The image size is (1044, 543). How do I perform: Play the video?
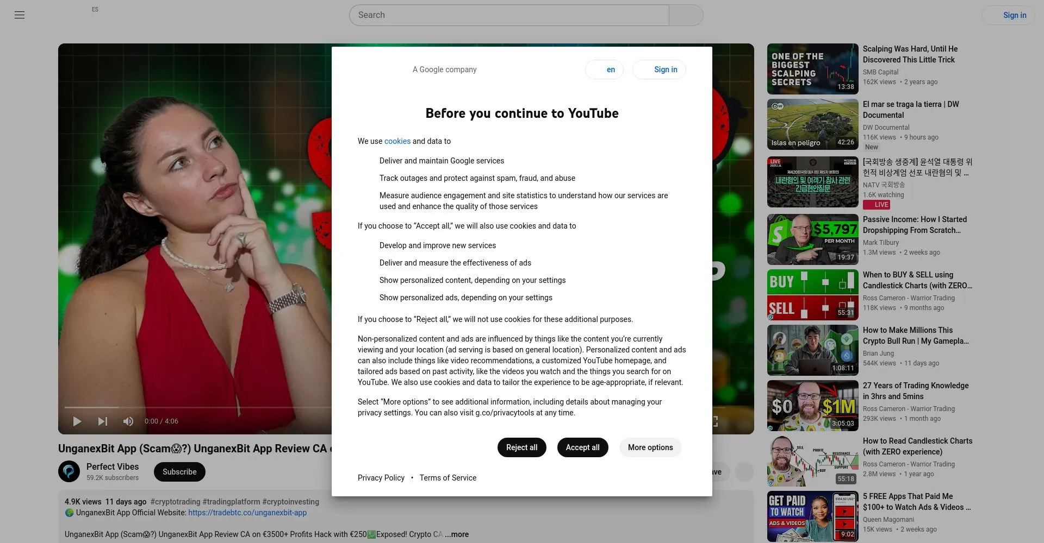click(x=77, y=421)
